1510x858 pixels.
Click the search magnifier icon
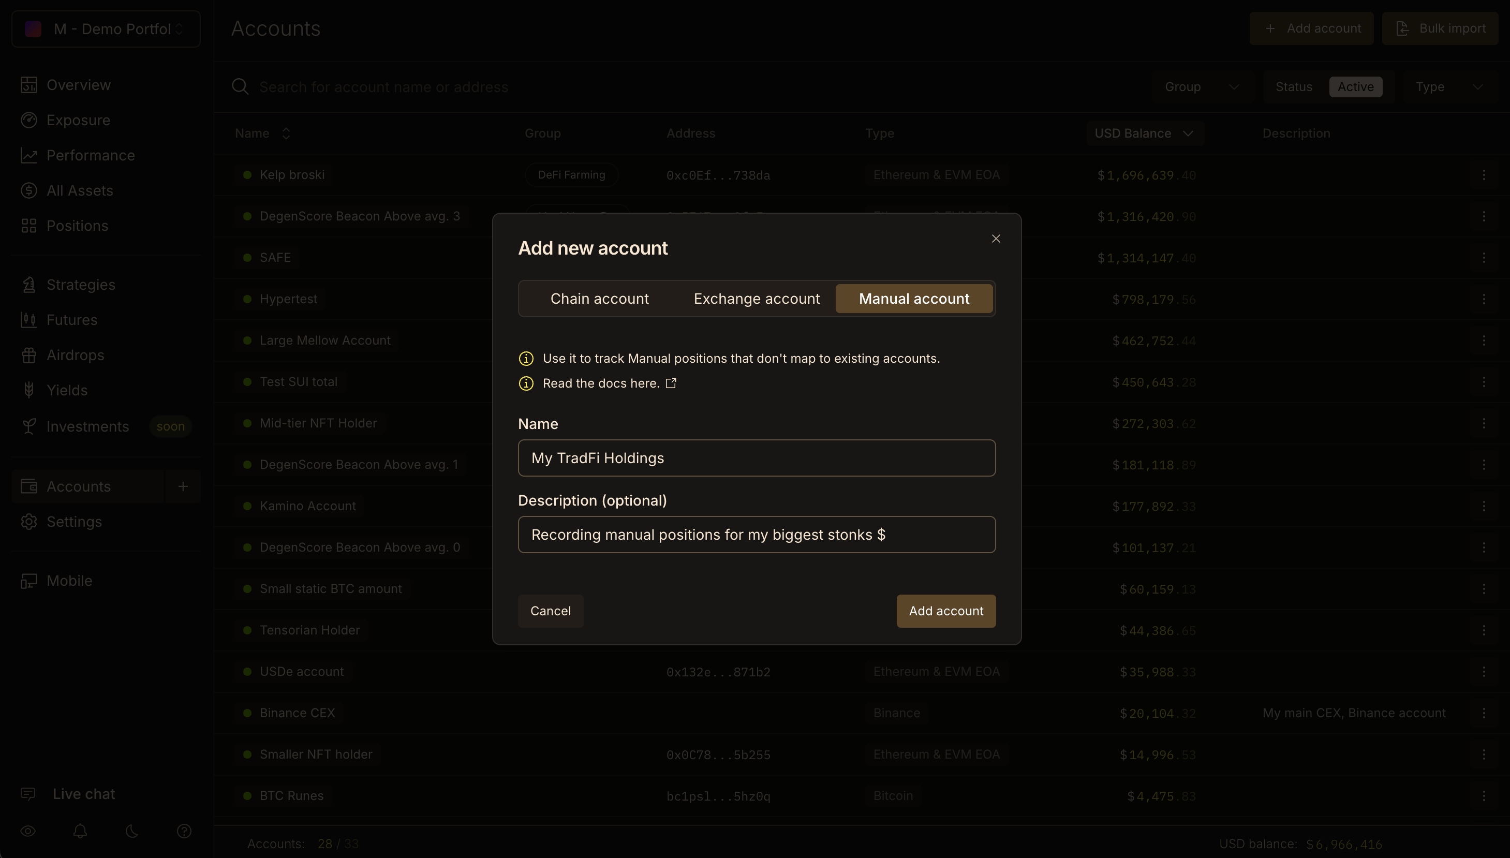coord(240,87)
